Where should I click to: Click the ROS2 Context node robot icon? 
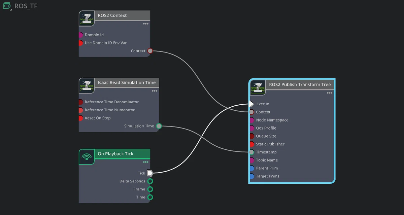87,19
